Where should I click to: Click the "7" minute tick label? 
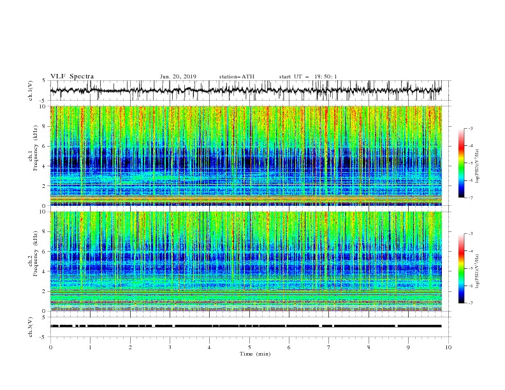point(329,347)
